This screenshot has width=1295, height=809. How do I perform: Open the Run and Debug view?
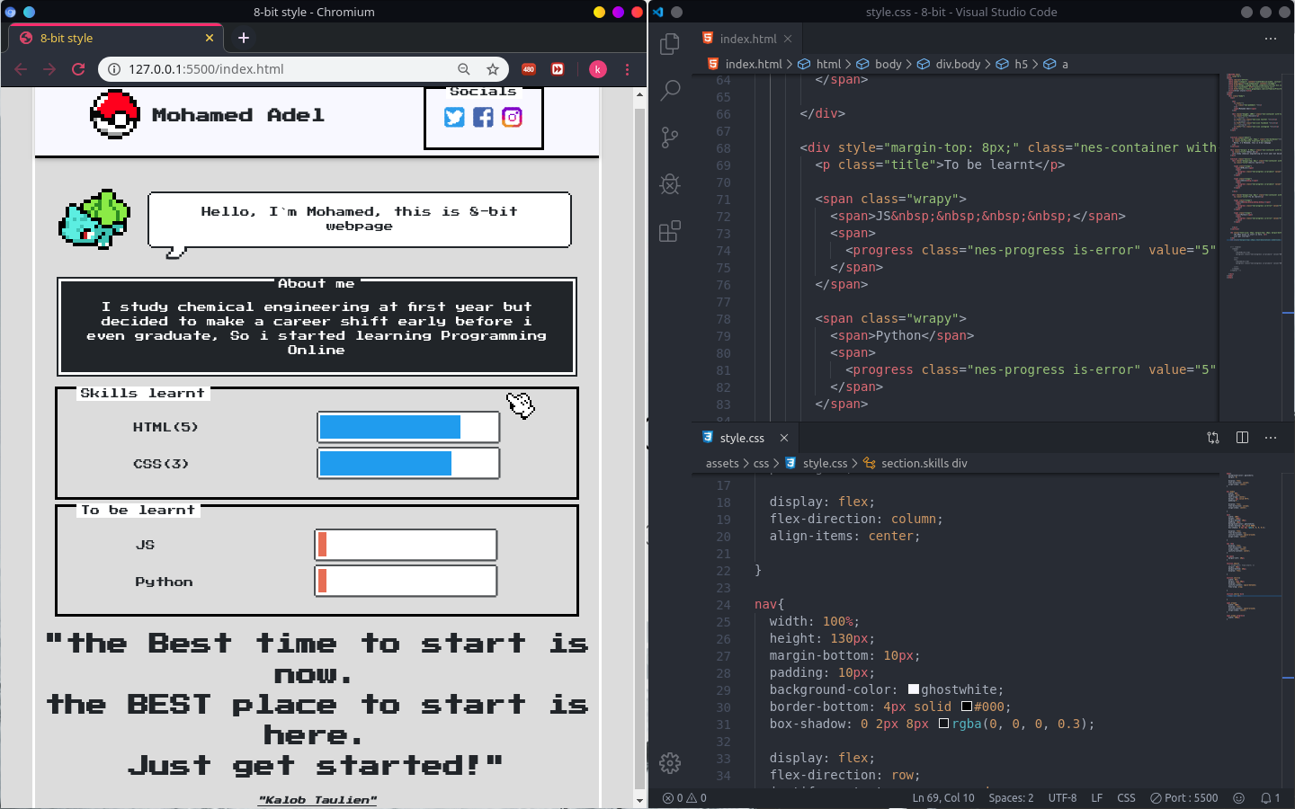tap(670, 184)
